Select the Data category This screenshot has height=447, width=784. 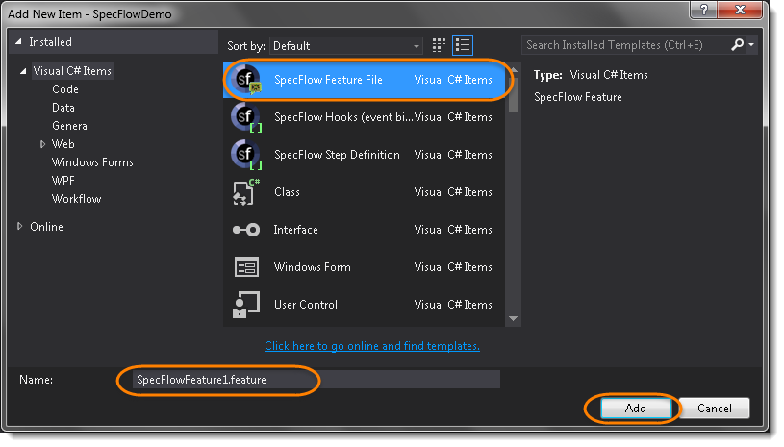(63, 108)
